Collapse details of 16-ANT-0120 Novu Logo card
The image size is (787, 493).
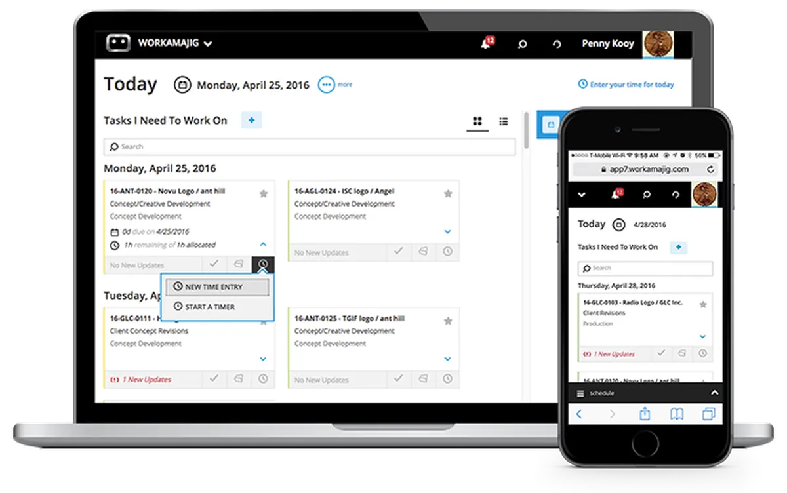263,244
